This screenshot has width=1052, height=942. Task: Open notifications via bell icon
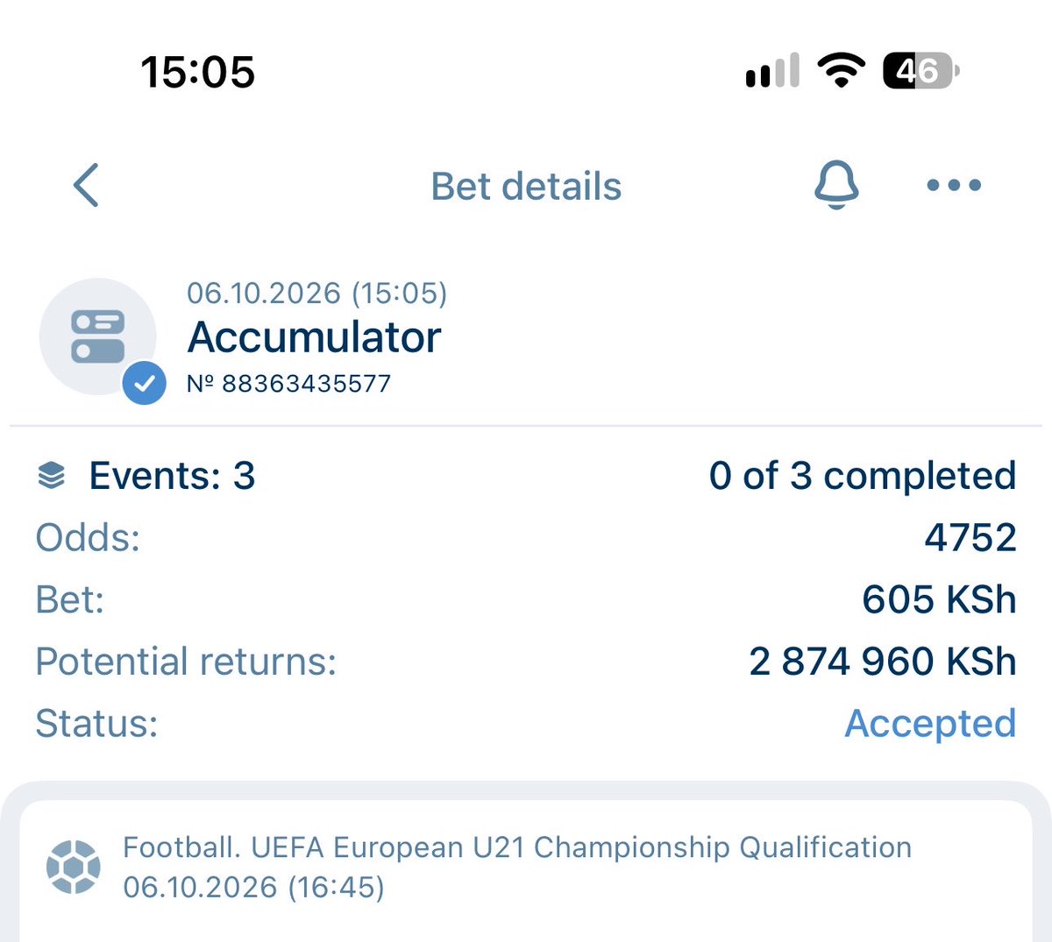point(836,185)
